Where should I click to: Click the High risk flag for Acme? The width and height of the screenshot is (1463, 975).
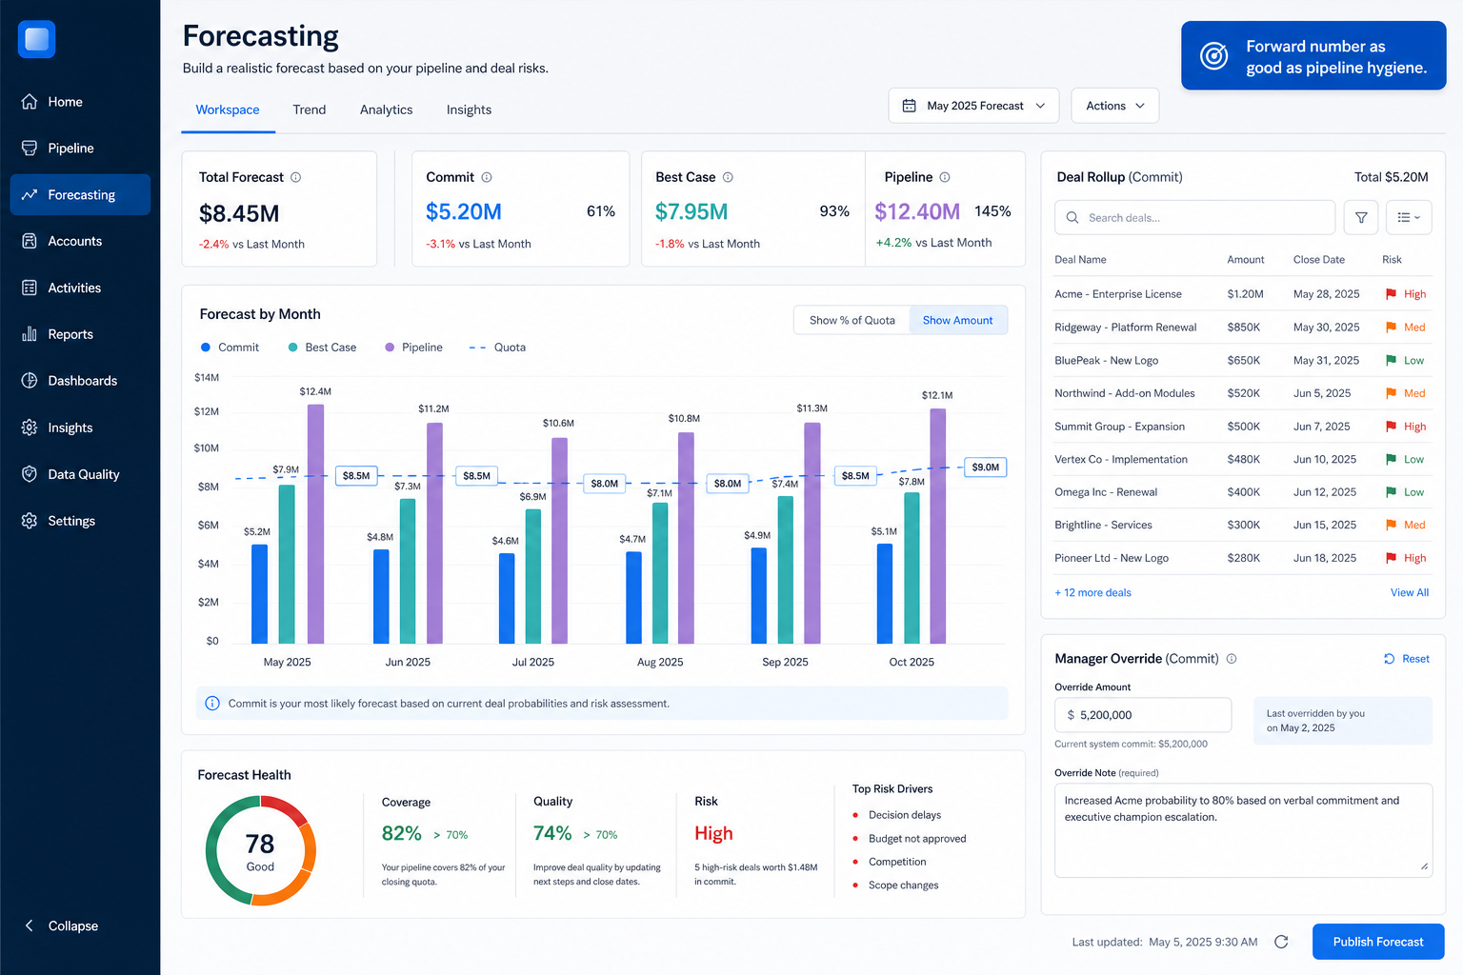pyautogui.click(x=1392, y=294)
